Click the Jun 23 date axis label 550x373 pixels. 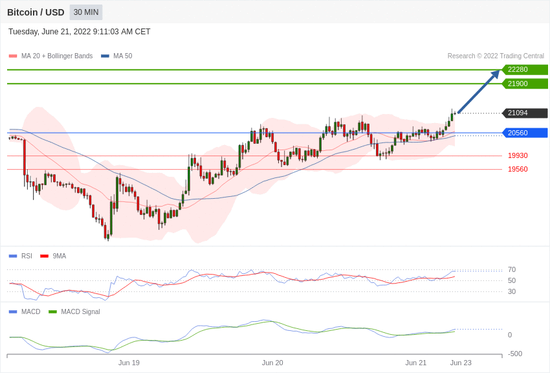[x=461, y=363]
